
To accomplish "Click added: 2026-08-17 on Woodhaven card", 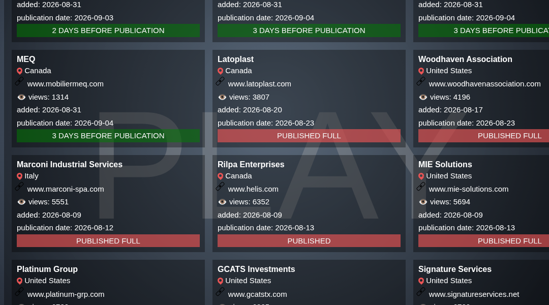I will pyautogui.click(x=450, y=110).
